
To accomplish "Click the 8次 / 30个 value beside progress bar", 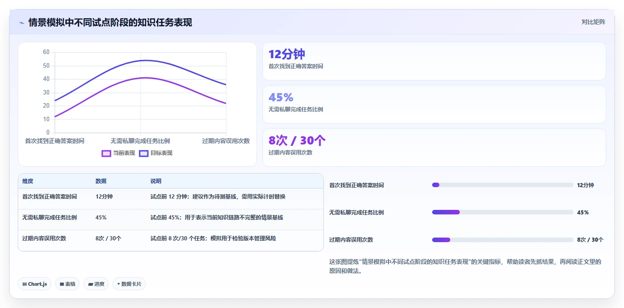I will tap(590, 240).
